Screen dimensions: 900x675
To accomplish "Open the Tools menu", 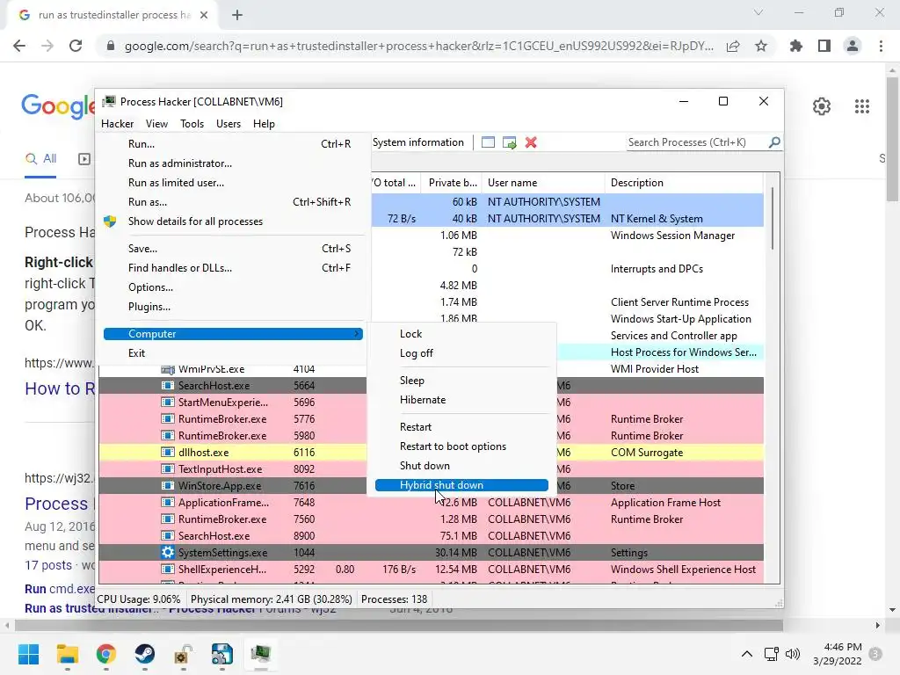I will pyautogui.click(x=192, y=124).
